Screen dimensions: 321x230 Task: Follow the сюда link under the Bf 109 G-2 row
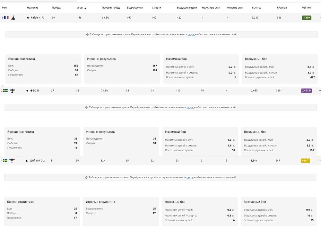click(x=190, y=177)
